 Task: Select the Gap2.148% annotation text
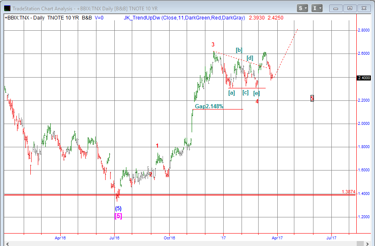click(209, 107)
